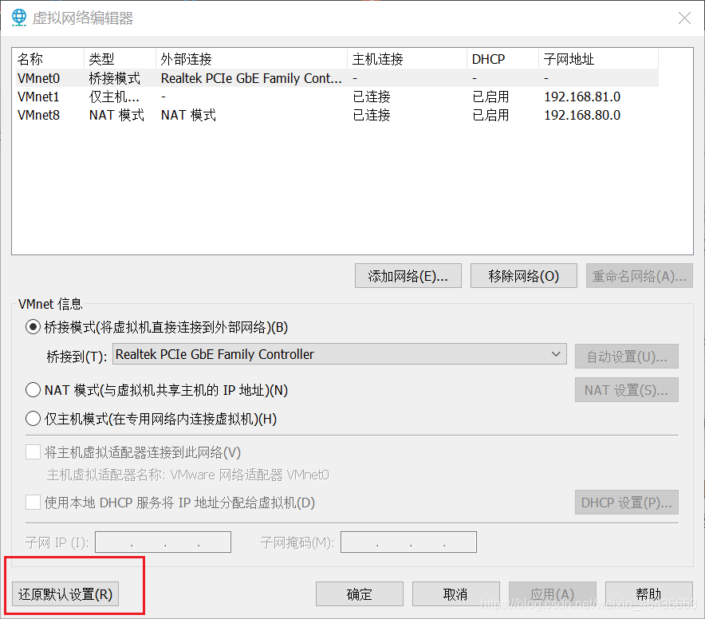
Task: Toggle 使用本地 DHCP 服务 checkbox
Action: (33, 502)
